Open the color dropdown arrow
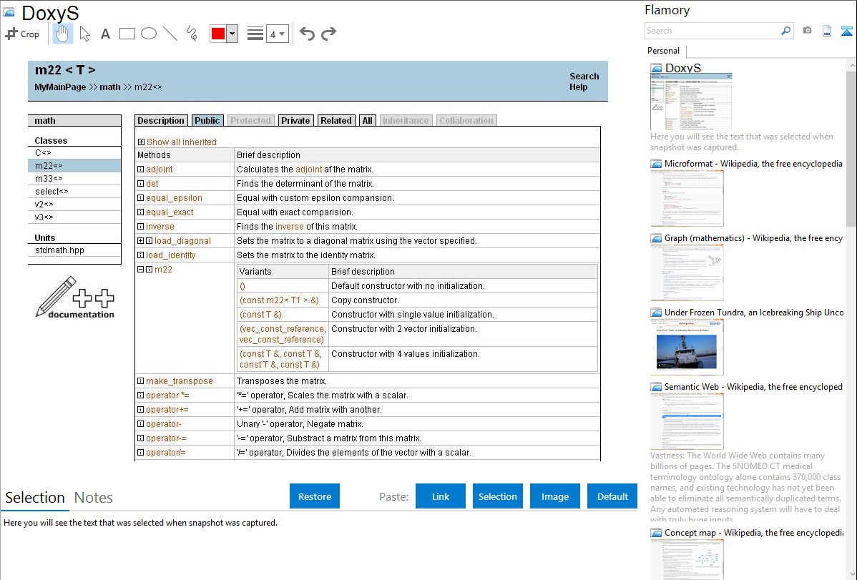The height and width of the screenshot is (580, 857). pos(232,34)
